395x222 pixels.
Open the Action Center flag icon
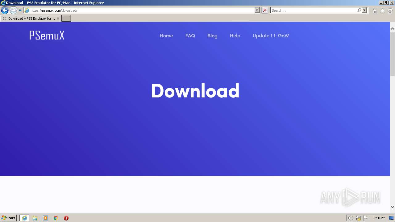coord(366,218)
